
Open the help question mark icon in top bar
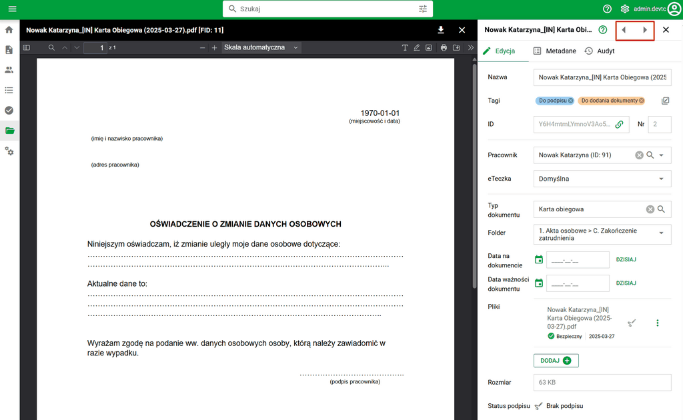[607, 9]
